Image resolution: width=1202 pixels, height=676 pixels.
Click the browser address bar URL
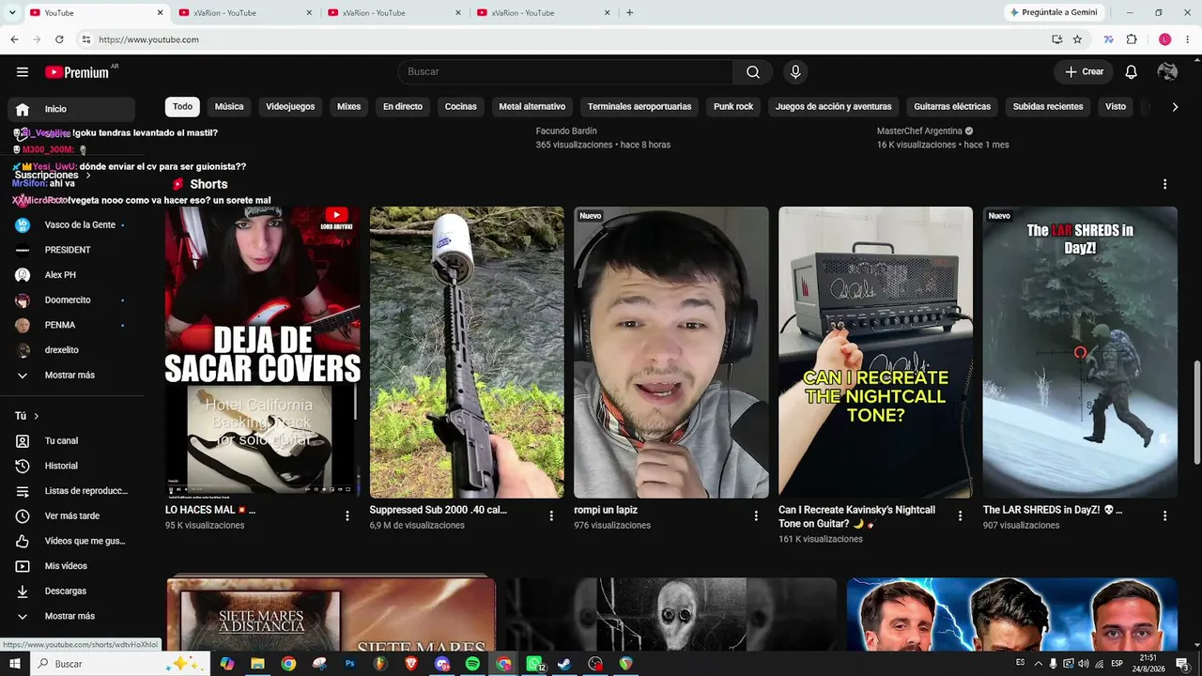pyautogui.click(x=148, y=39)
